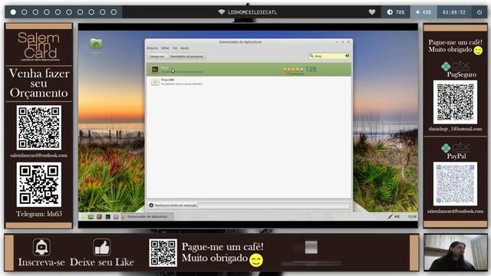Click the 128 score in the htop row
The width and height of the screenshot is (491, 276).
(311, 70)
